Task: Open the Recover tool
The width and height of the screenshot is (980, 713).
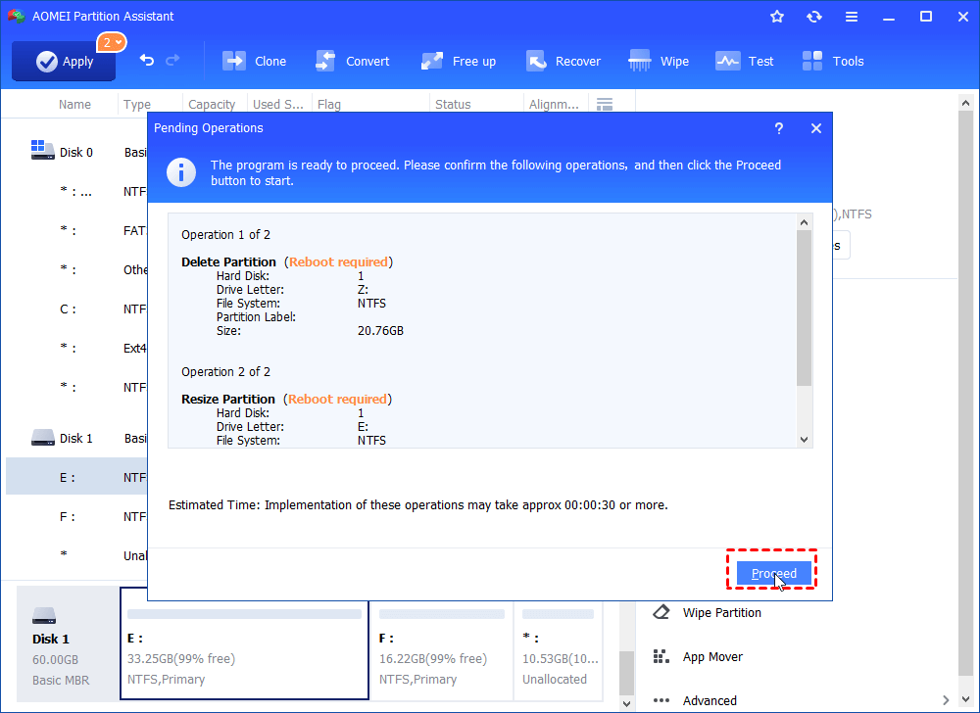Action: [x=563, y=61]
